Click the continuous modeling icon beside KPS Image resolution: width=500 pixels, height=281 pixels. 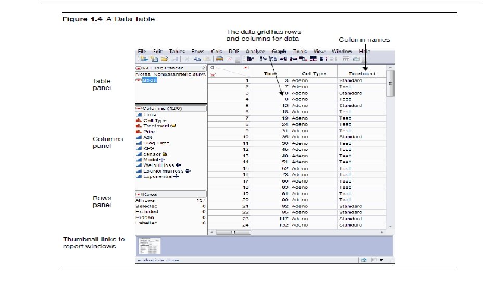tap(139, 148)
